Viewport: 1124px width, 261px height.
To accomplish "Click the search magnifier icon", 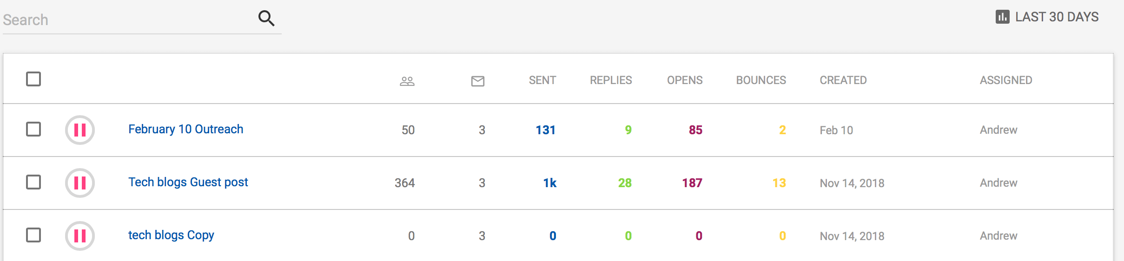I will pyautogui.click(x=266, y=18).
